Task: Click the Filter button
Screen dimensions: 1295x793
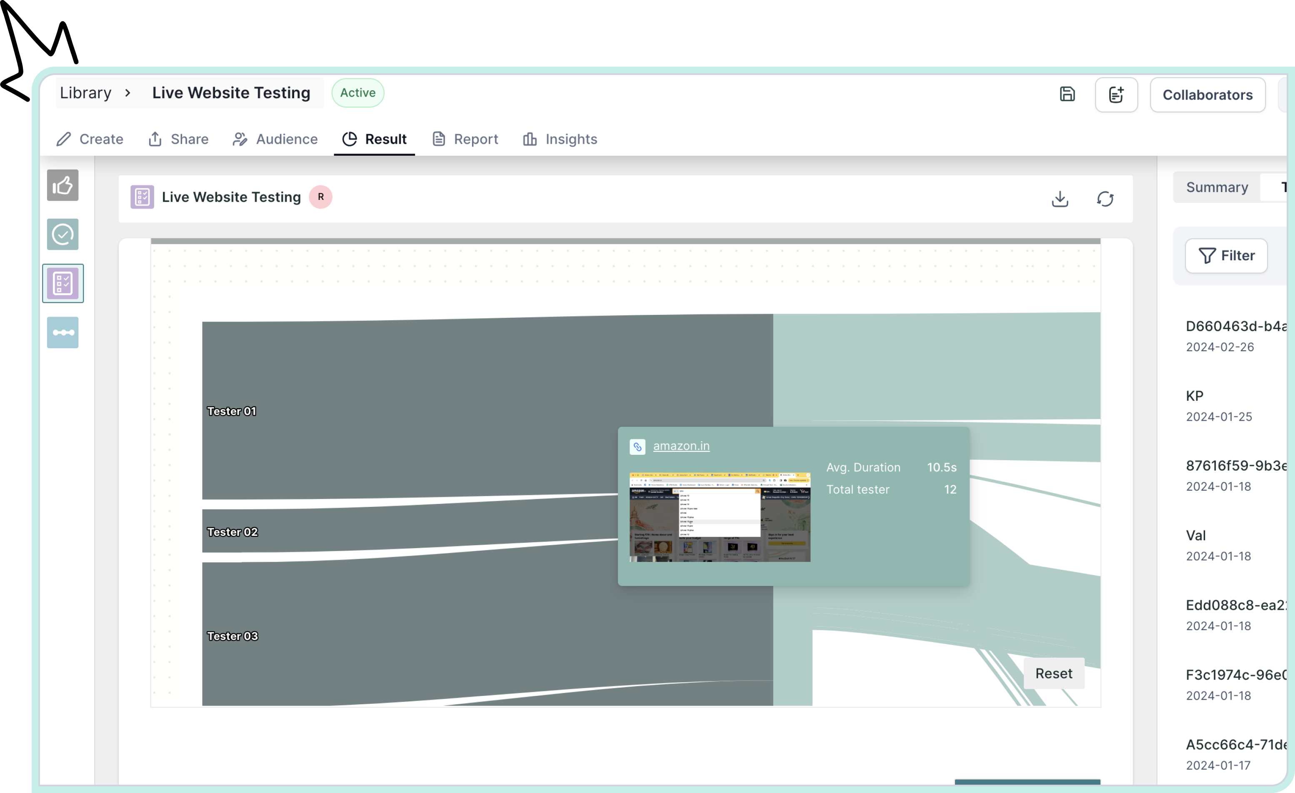Action: click(x=1226, y=256)
